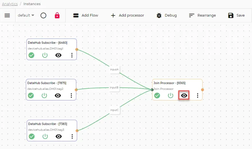Start Debug mode

(x=167, y=15)
